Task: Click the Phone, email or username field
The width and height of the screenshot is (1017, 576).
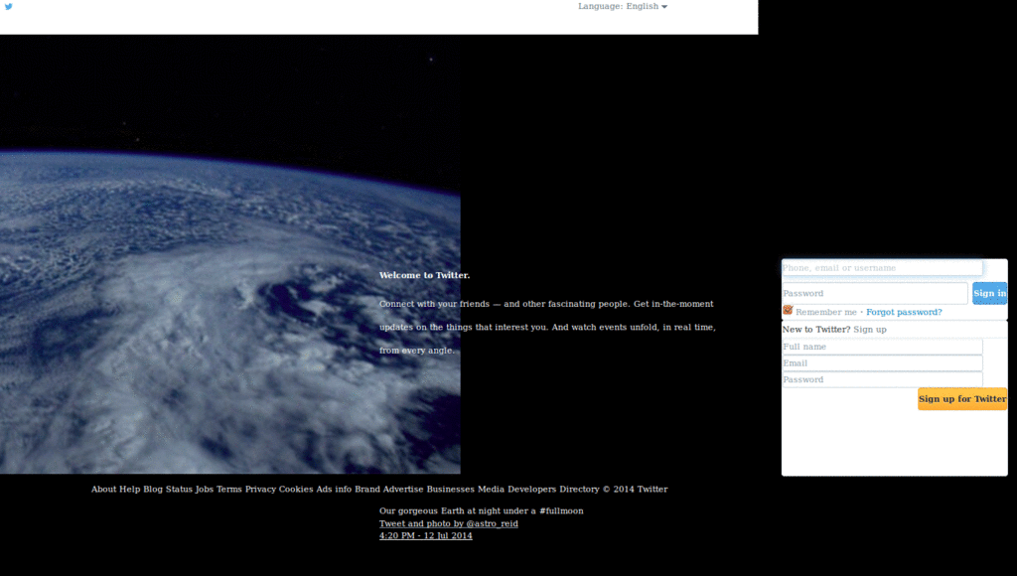Action: tap(882, 267)
